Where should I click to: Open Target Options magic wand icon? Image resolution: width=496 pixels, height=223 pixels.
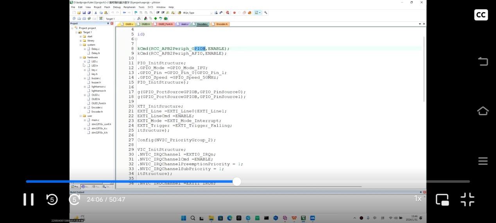tap(139, 18)
